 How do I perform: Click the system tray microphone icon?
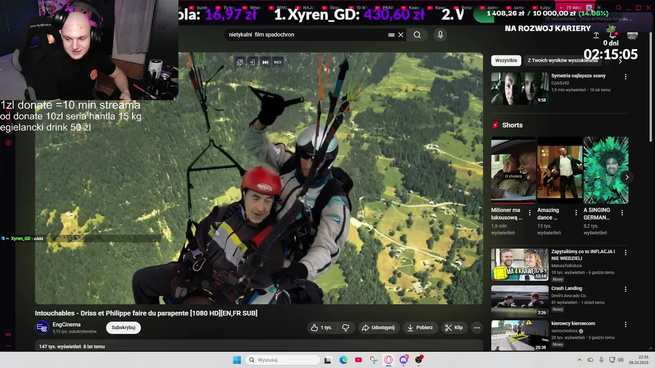(x=601, y=360)
